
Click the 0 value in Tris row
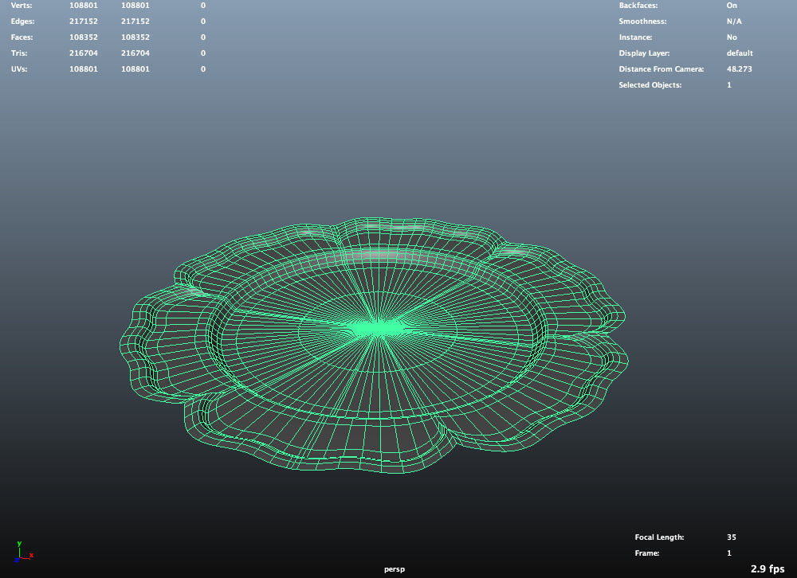pos(203,53)
